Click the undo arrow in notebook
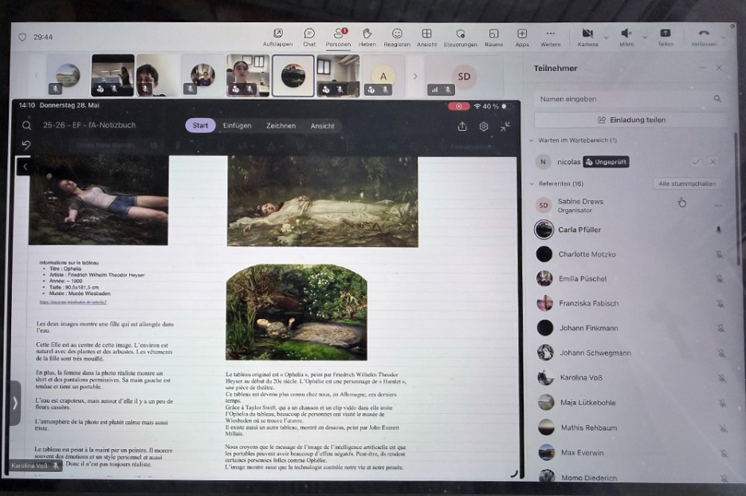746x496 pixels. point(26,144)
